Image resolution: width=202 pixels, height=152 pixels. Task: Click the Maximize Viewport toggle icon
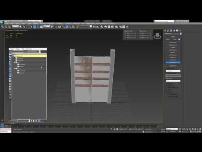pyautogui.click(x=200, y=132)
